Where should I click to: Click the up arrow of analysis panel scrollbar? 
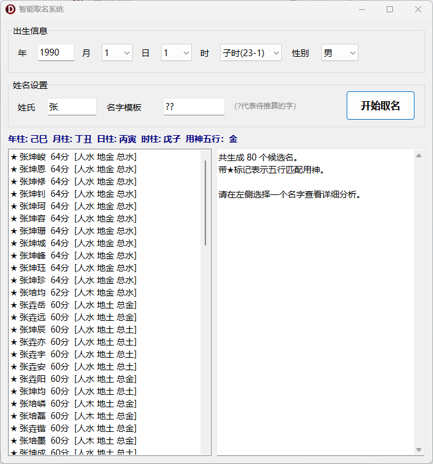tap(419, 155)
